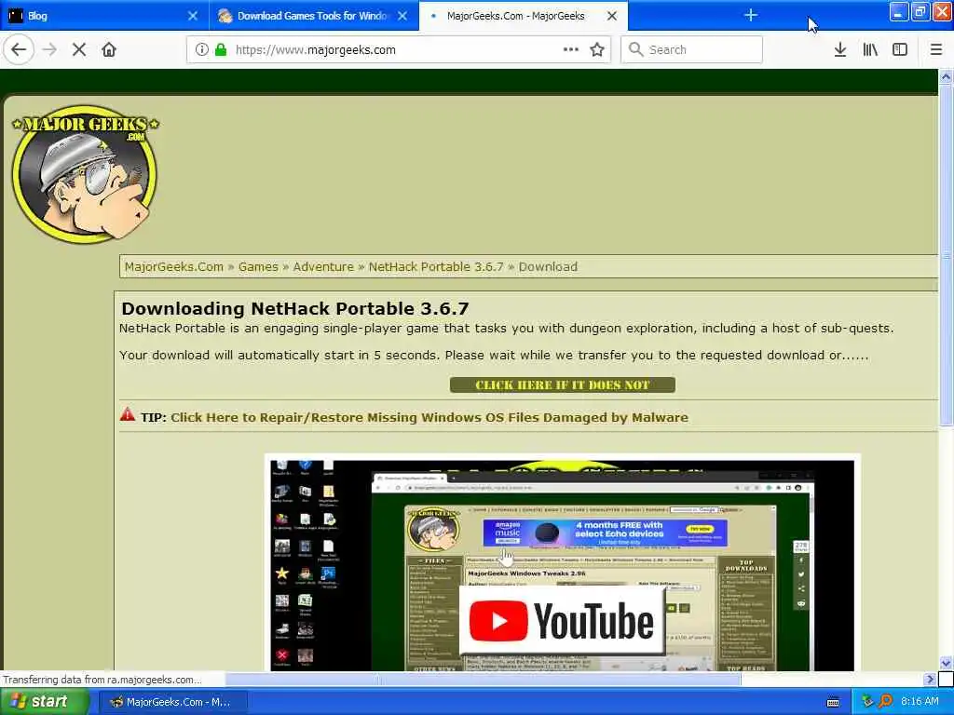This screenshot has height=715, width=954.
Task: Open the NetHack Portable 3.6.7 breadcrumb
Action: tap(436, 267)
